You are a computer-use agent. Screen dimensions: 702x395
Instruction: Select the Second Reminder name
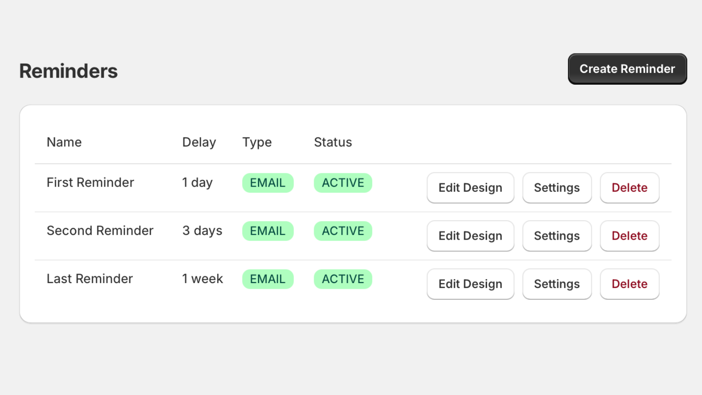(x=100, y=231)
